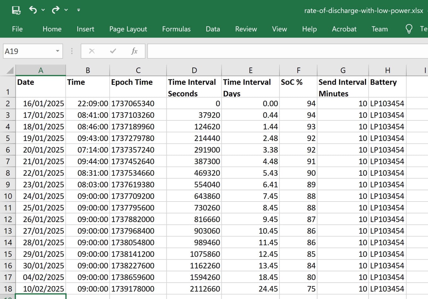The height and width of the screenshot is (299, 428).
Task: Open the Undo history dropdown arrow
Action: click(x=43, y=10)
